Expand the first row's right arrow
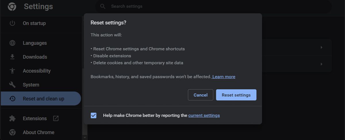Viewport: 345px width, 140px height. point(321,47)
